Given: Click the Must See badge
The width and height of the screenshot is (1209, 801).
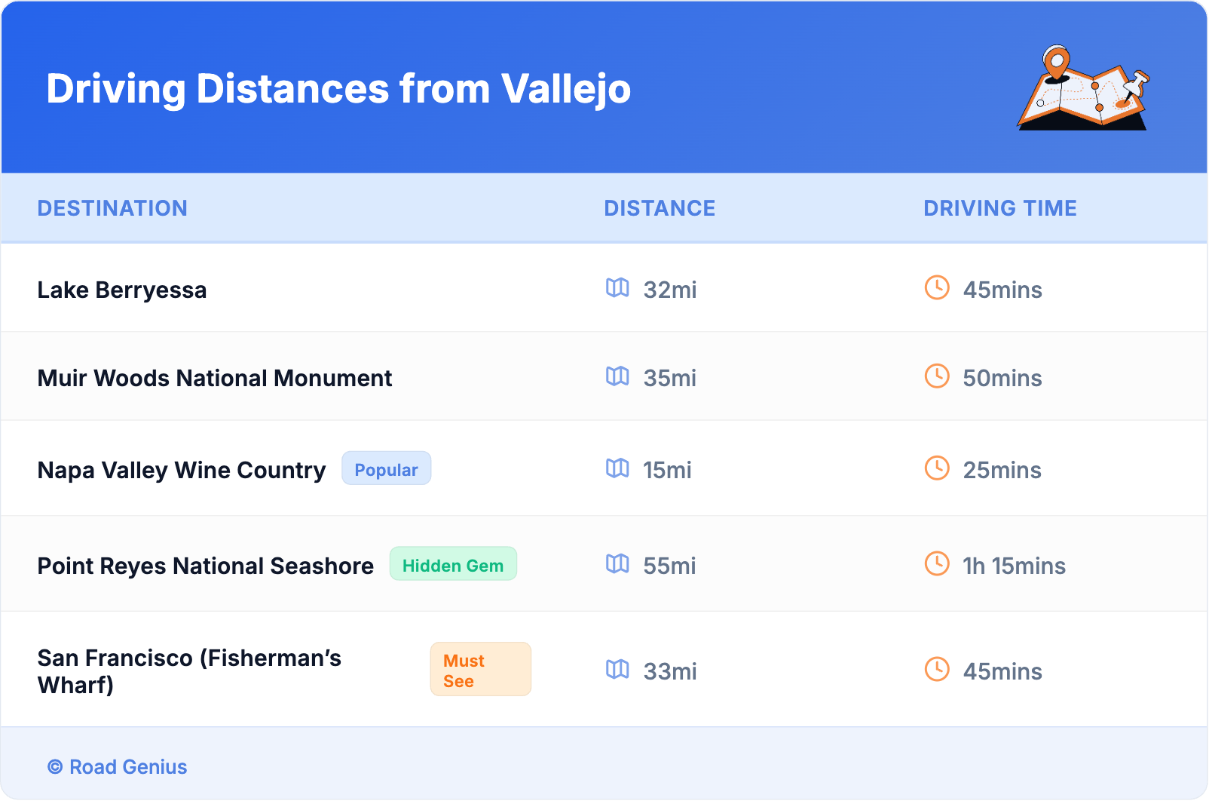Looking at the screenshot, I should pyautogui.click(x=480, y=670).
